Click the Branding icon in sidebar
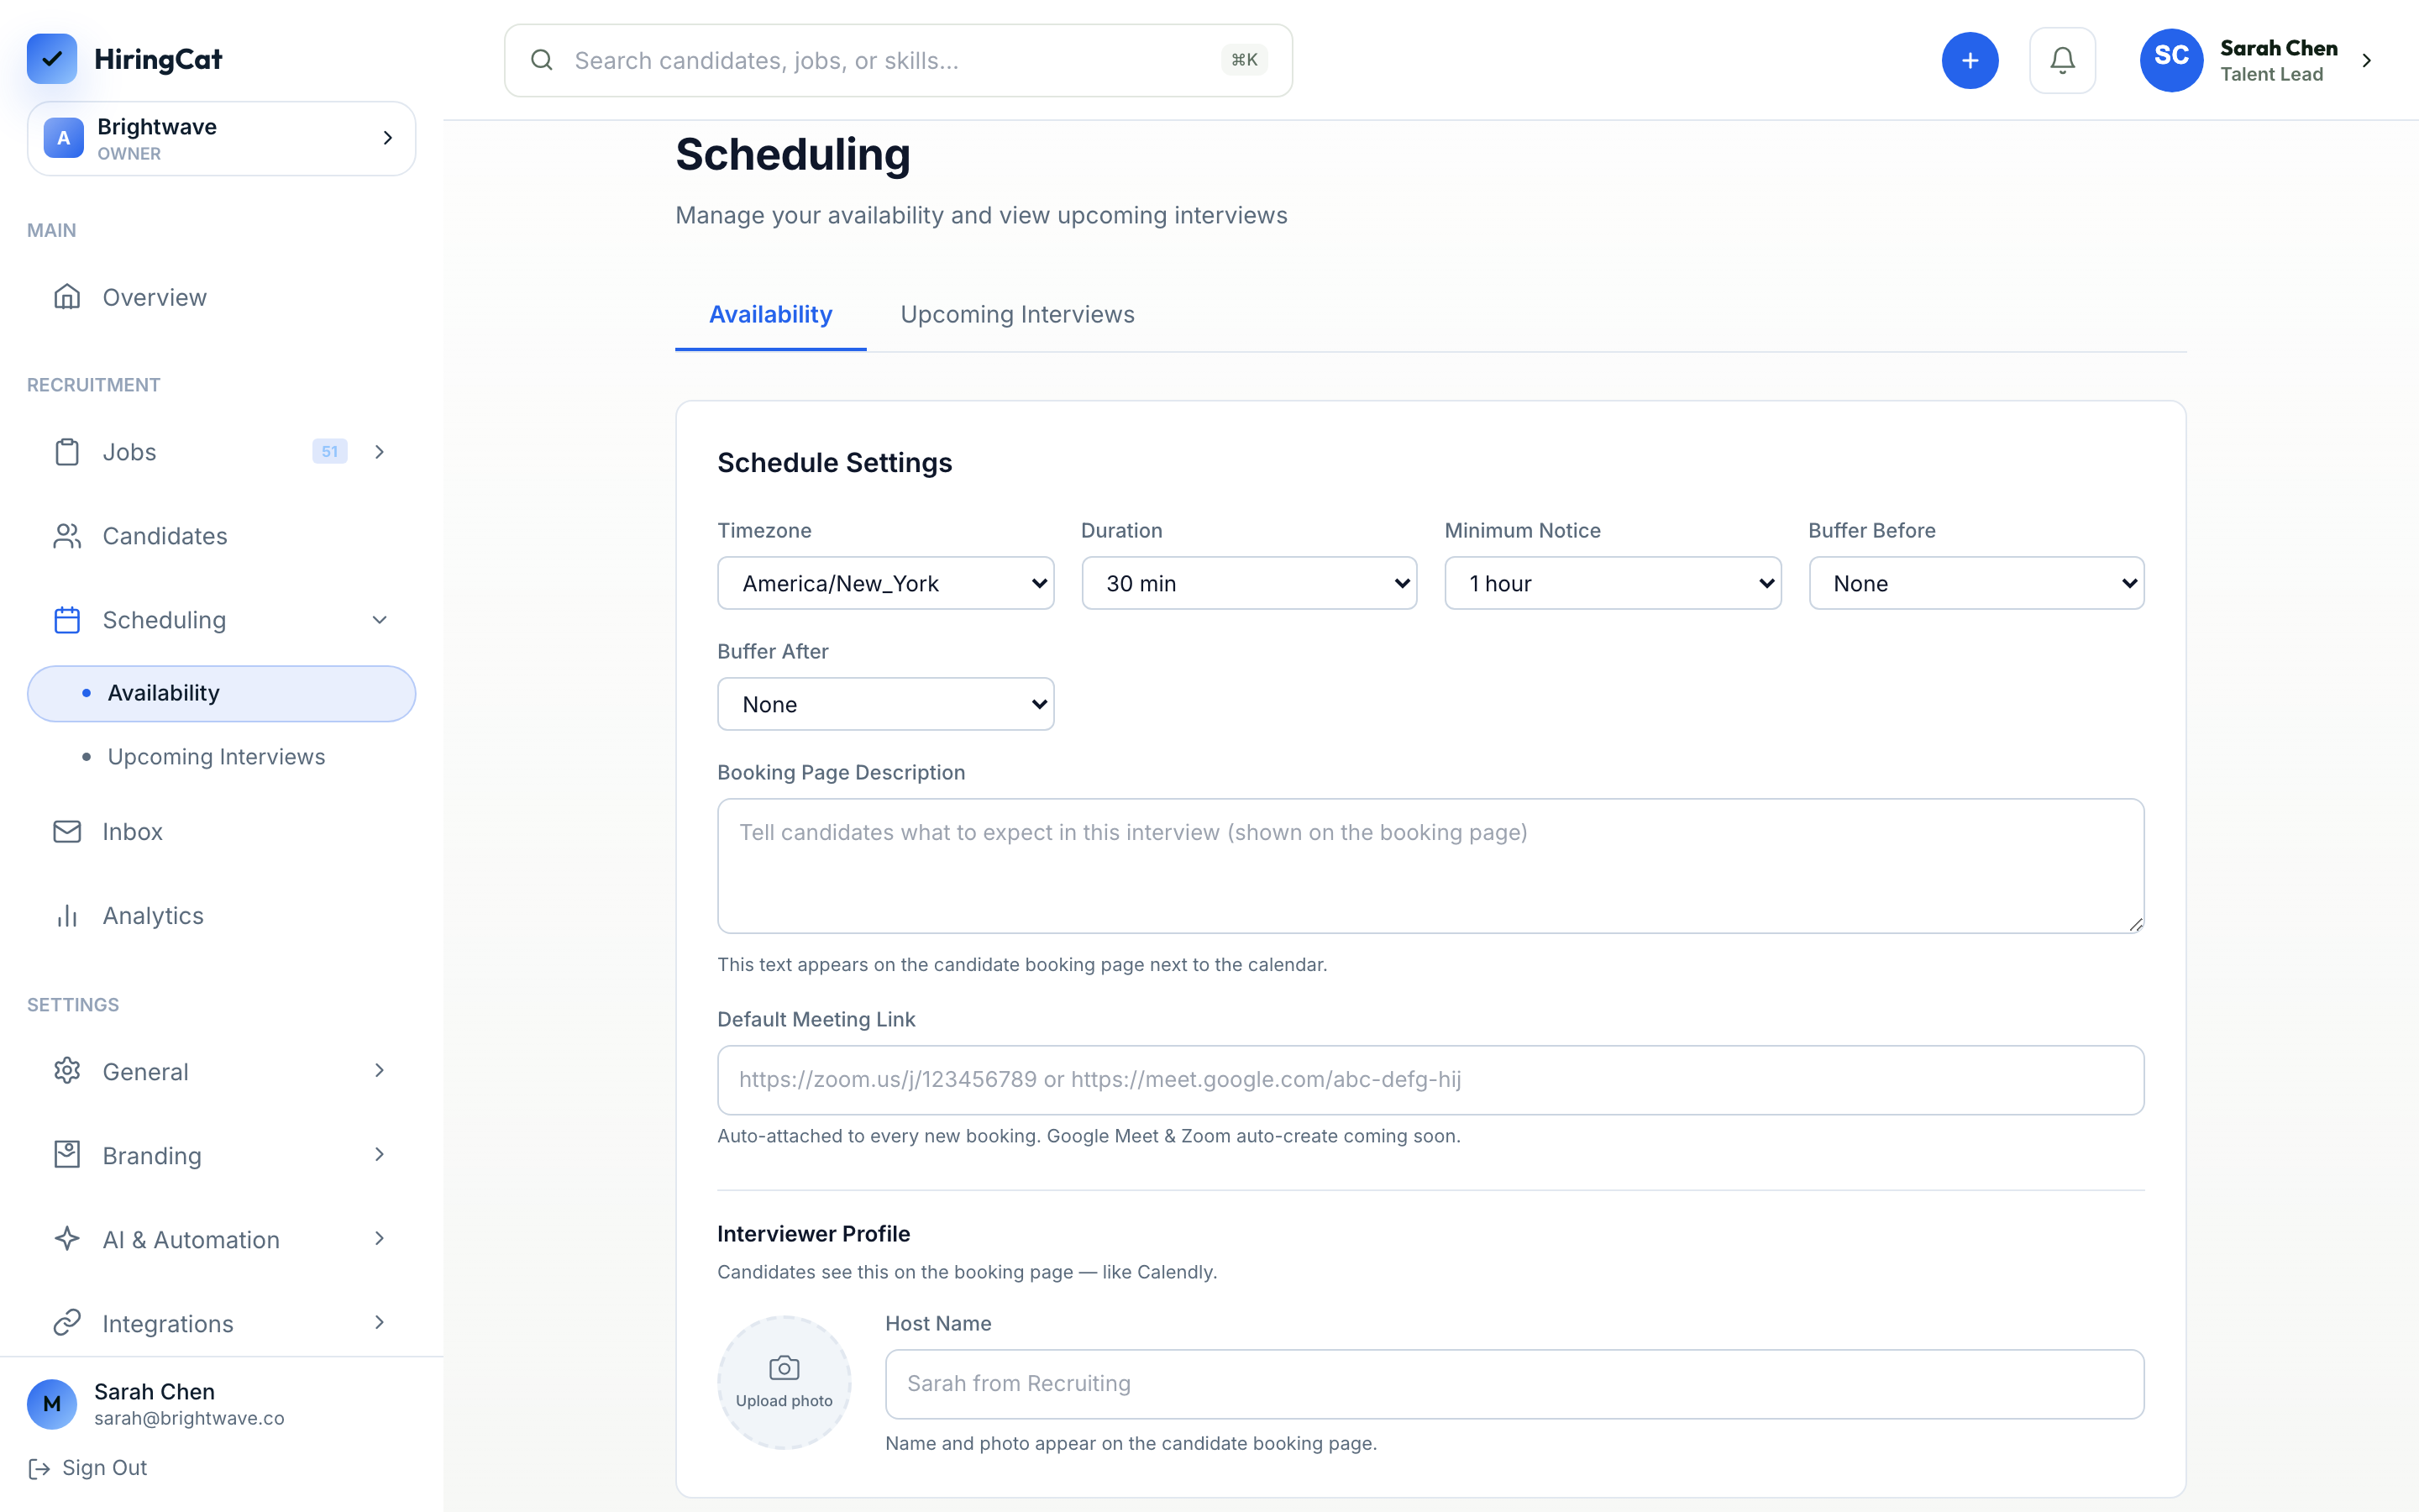 coord(67,1155)
